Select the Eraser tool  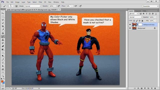(3, 46)
